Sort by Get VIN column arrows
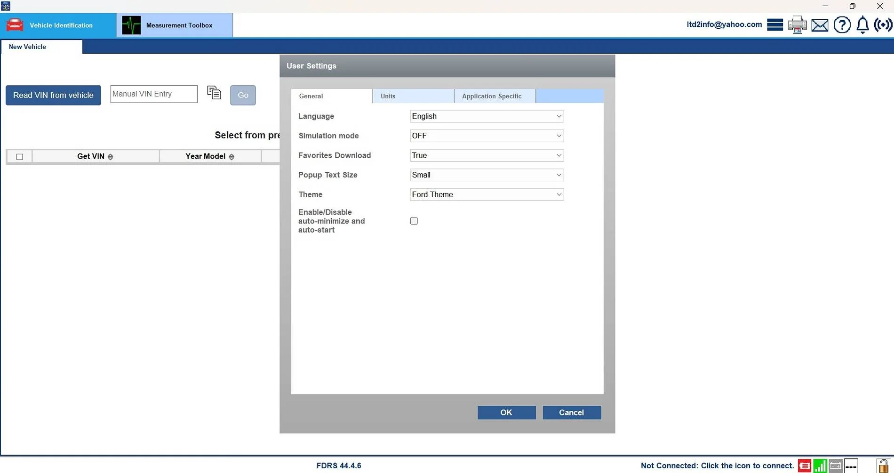 [110, 157]
